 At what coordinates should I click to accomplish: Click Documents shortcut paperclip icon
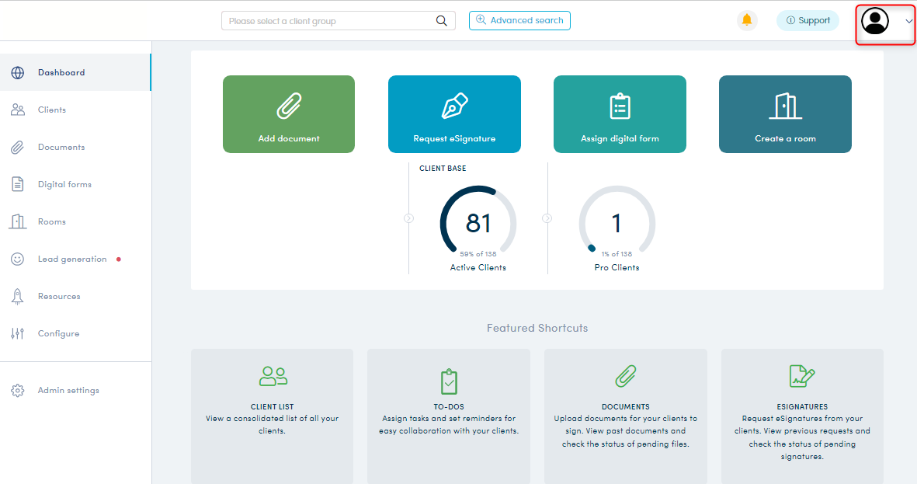626,376
